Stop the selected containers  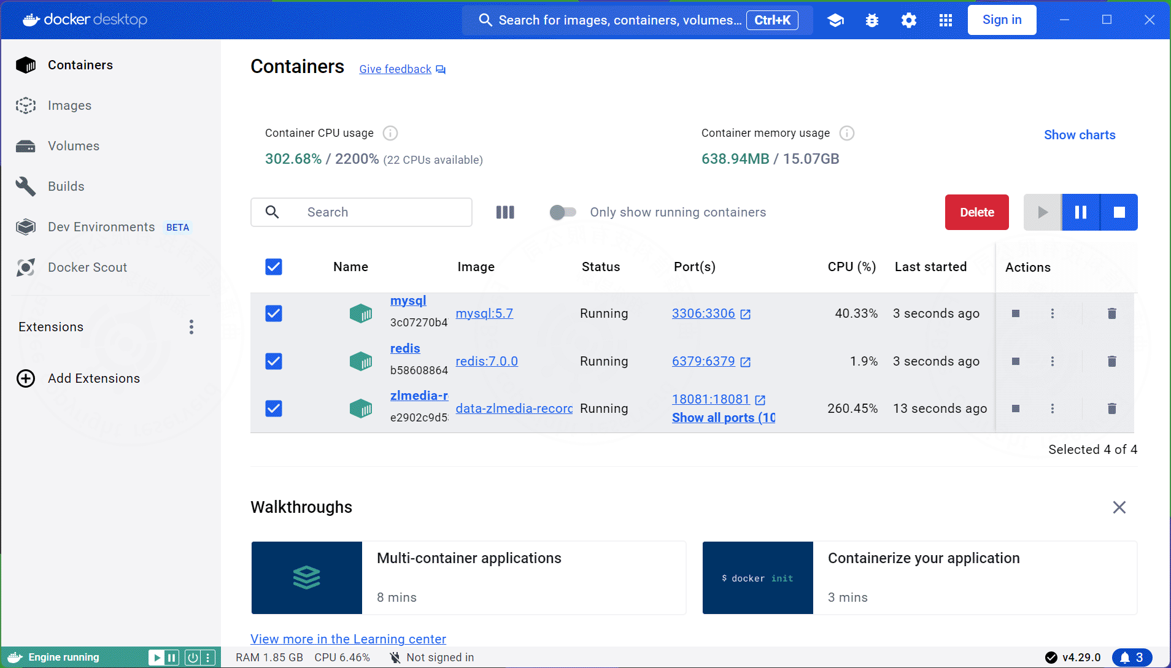pos(1119,212)
